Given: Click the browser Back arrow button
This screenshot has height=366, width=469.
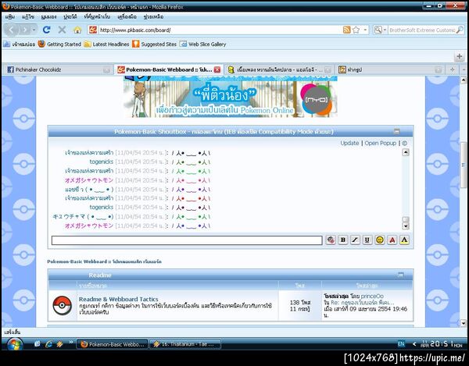Looking at the screenshot, I should click(12, 30).
